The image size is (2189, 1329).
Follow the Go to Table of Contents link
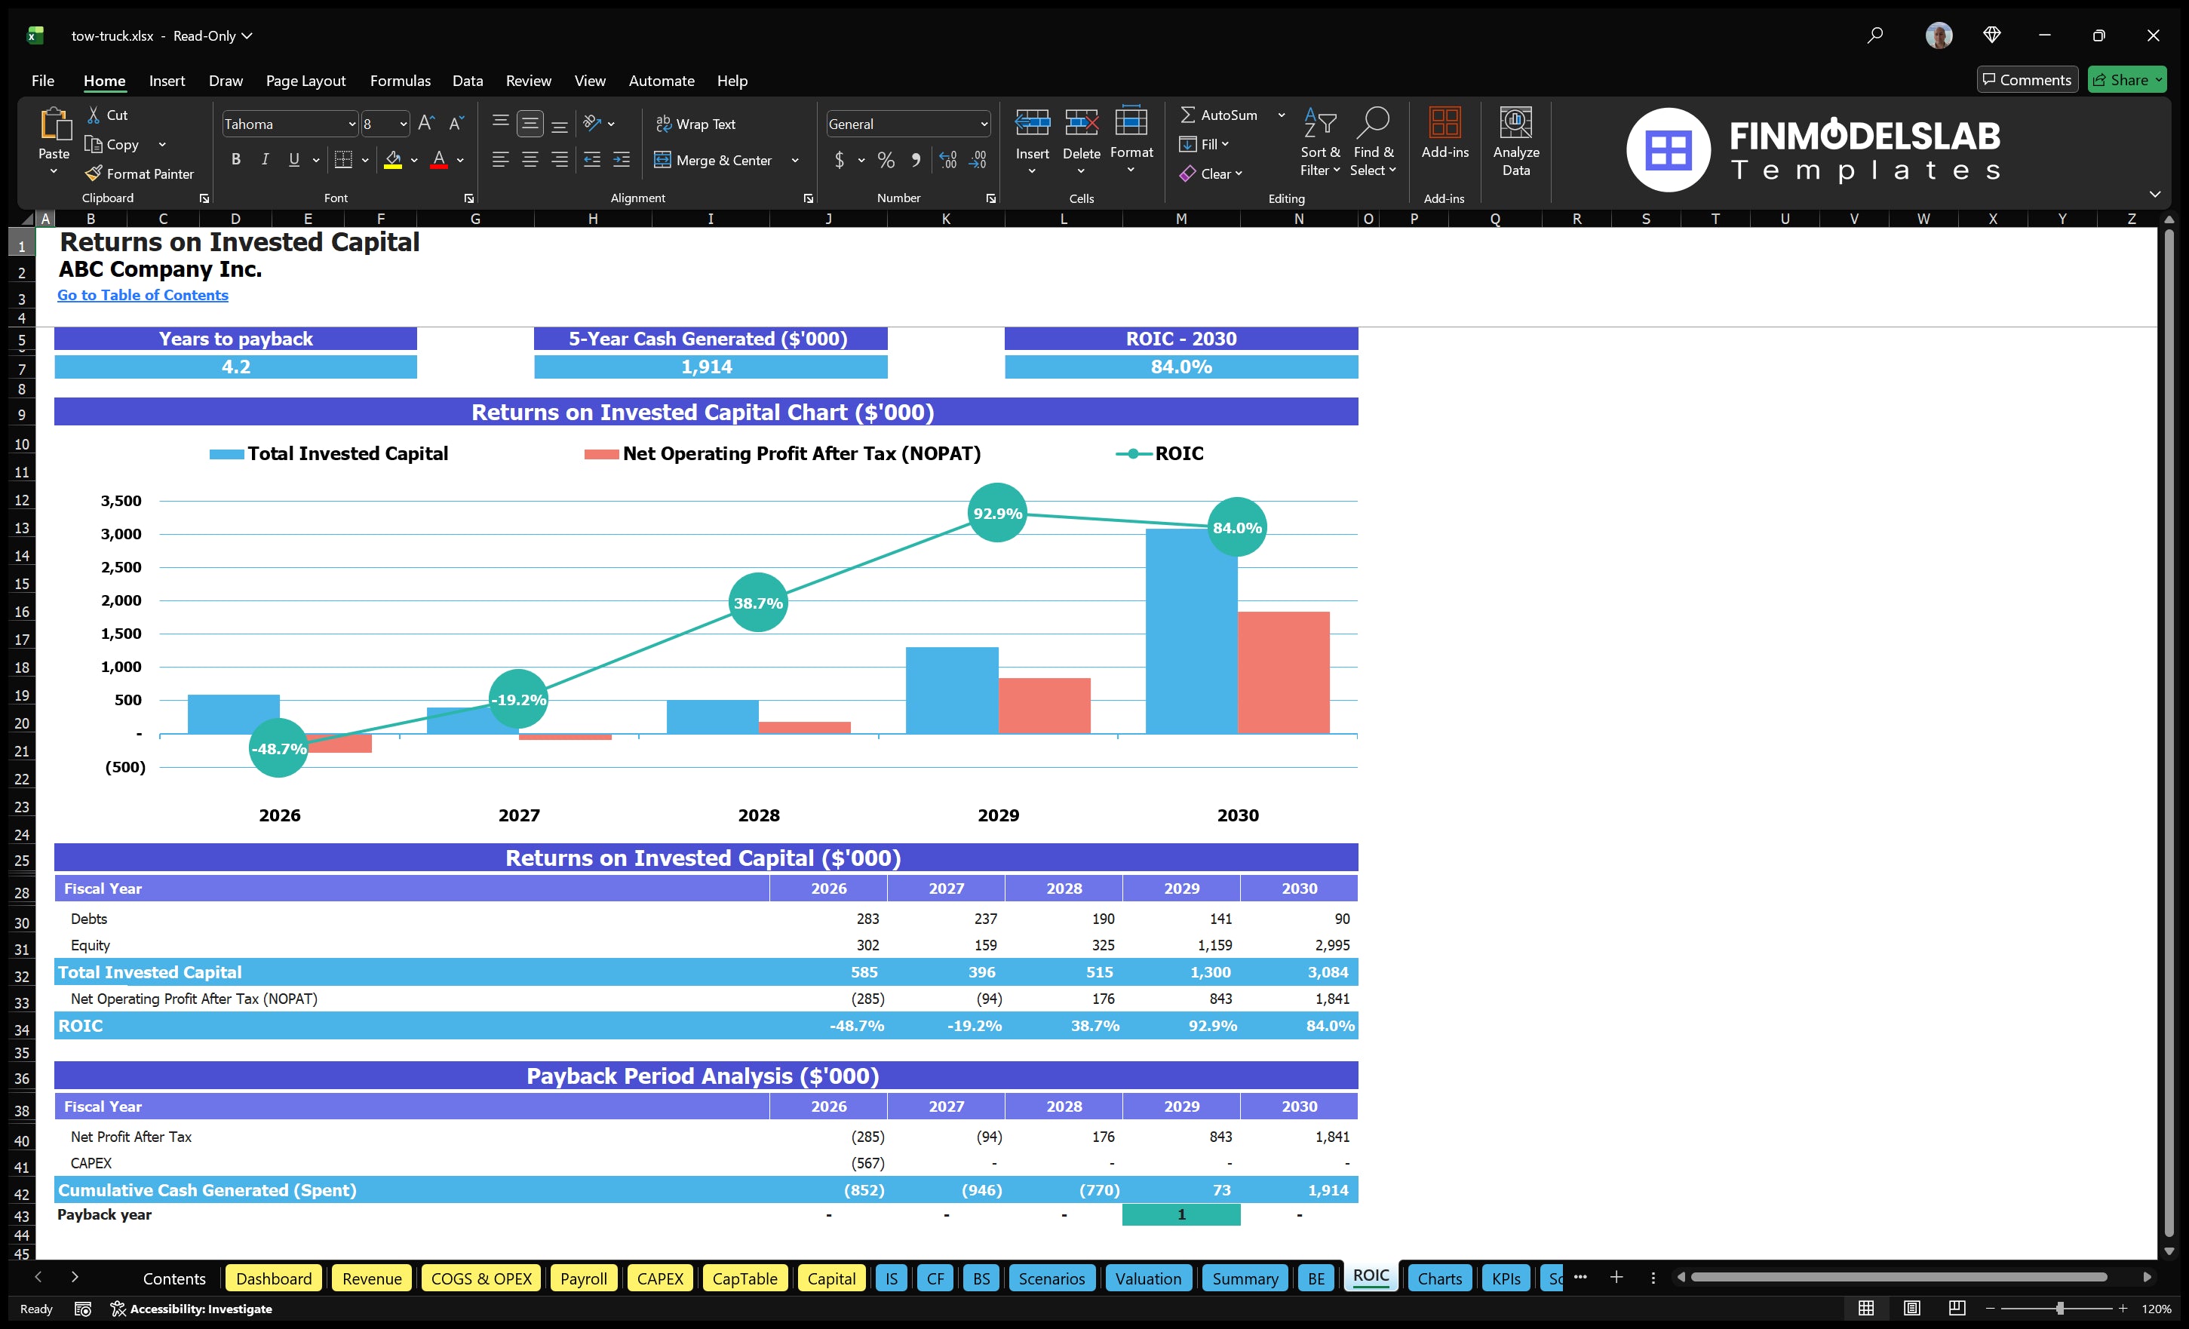tap(142, 295)
